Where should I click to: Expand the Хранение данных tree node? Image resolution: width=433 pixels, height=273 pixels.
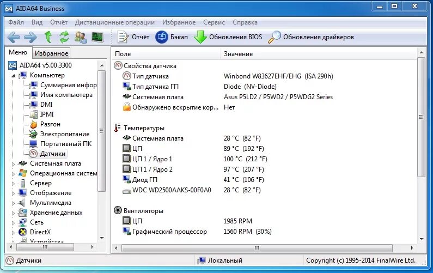13,213
